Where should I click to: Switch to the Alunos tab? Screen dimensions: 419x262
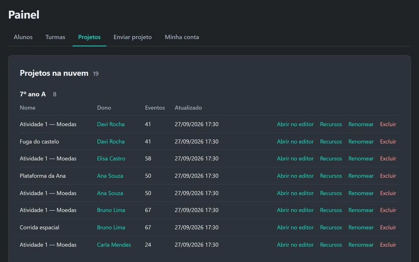coord(23,37)
